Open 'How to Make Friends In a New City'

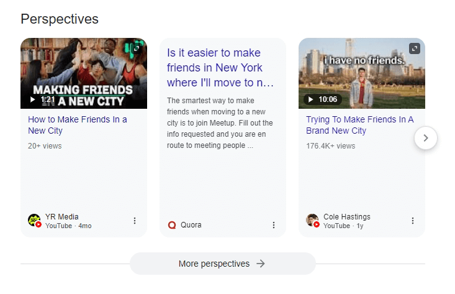click(x=78, y=125)
